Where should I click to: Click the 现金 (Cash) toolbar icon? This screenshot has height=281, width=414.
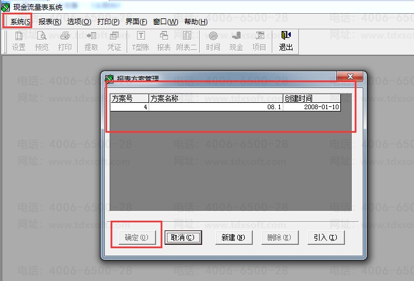tap(236, 41)
